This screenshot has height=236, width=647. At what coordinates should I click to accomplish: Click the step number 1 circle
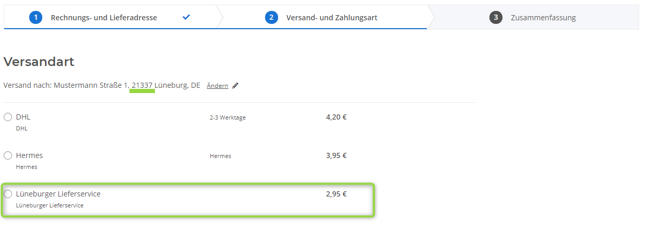click(35, 17)
